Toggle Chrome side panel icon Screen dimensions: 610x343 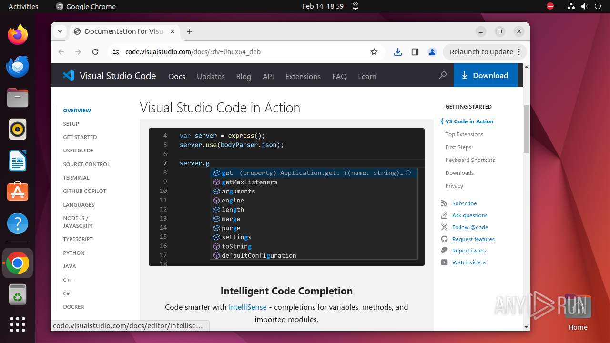coord(415,52)
